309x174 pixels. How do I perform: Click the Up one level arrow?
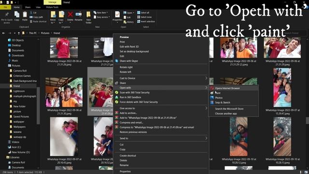(19, 33)
